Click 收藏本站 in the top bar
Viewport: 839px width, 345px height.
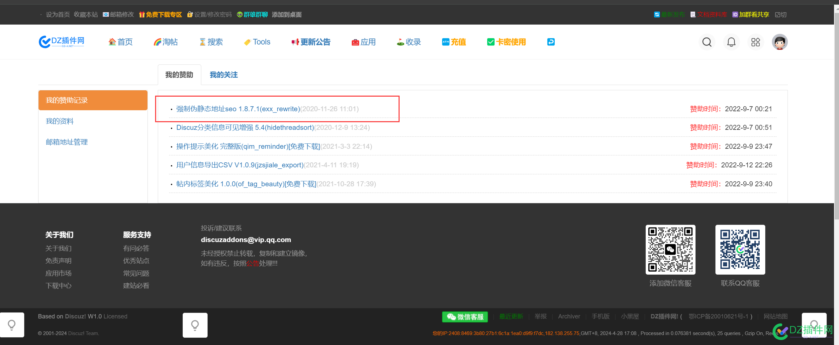[x=86, y=15]
